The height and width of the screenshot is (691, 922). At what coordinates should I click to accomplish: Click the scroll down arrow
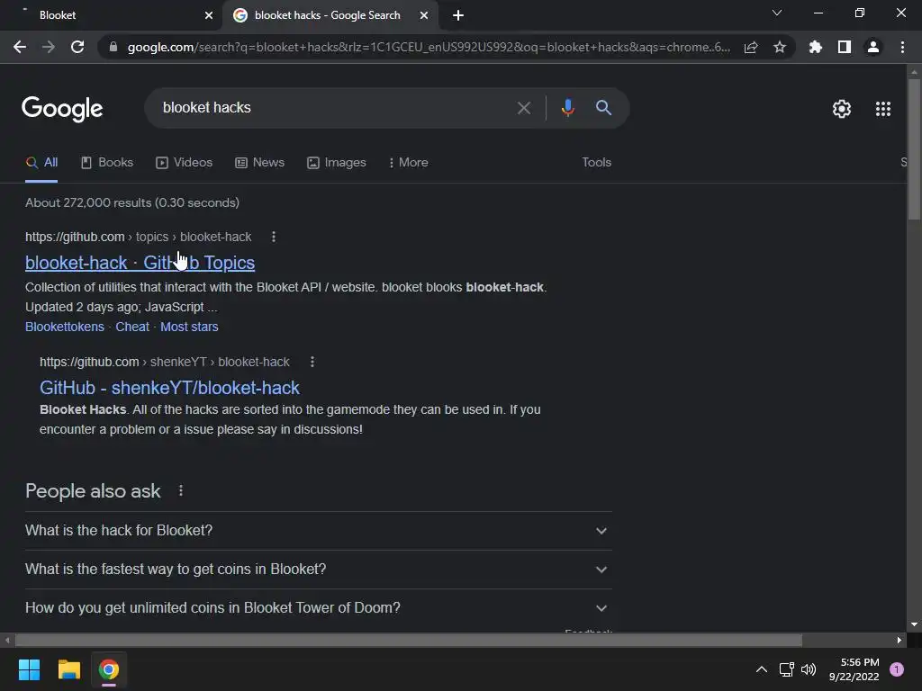click(914, 624)
